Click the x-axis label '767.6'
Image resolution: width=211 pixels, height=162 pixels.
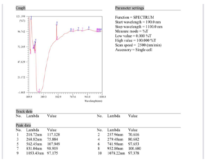coord(73,97)
